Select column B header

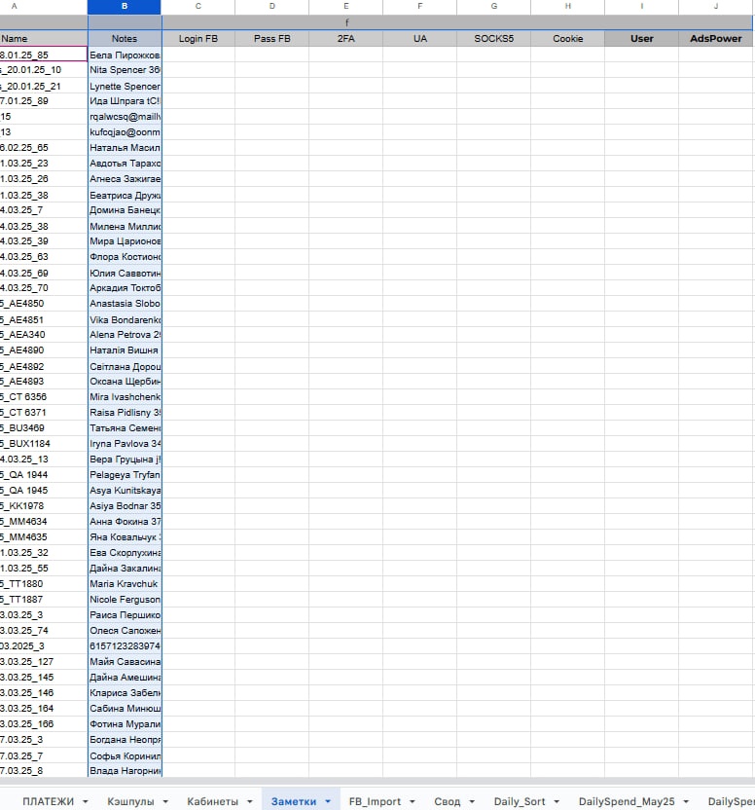pyautogui.click(x=125, y=7)
